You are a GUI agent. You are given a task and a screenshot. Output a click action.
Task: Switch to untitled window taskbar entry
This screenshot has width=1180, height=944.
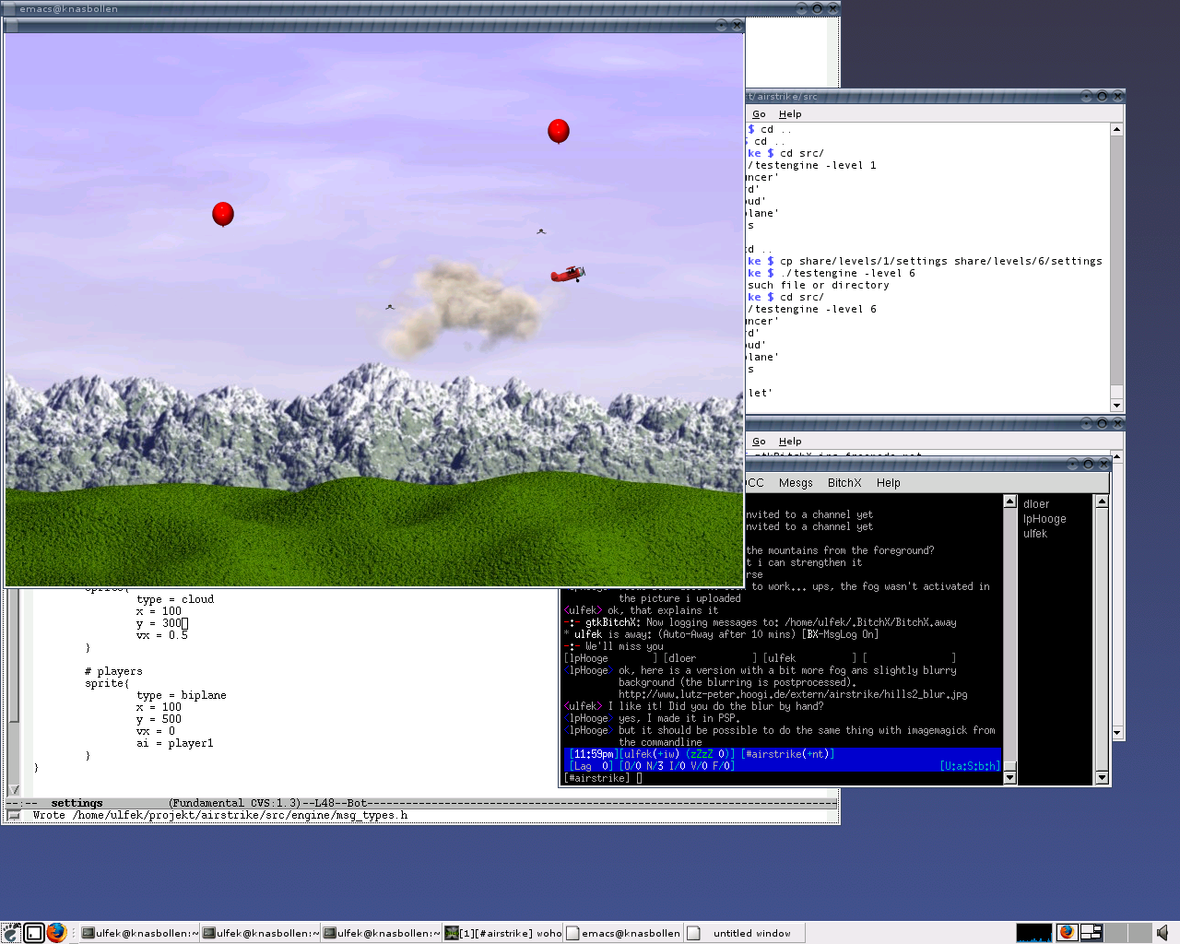point(744,933)
